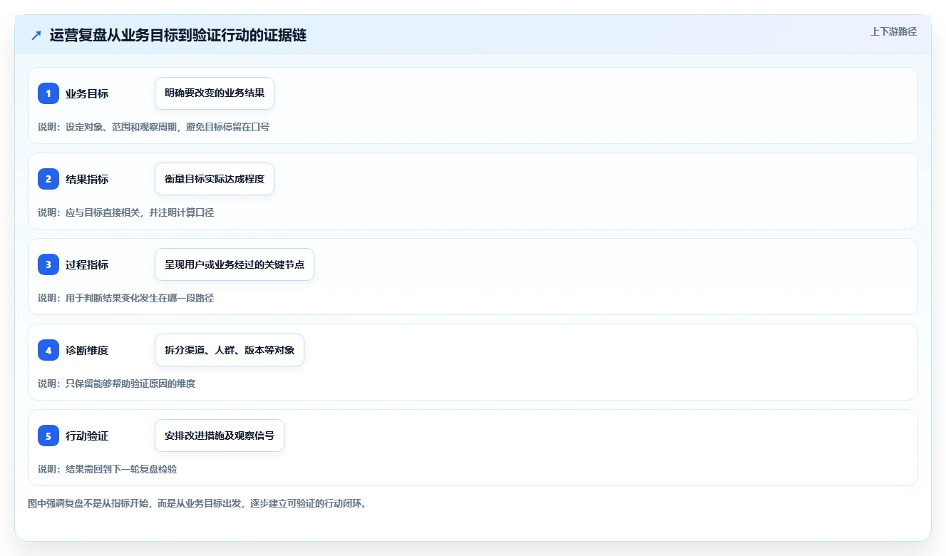Click the 上下游路径 label in header
This screenshot has height=556, width=946.
[x=893, y=32]
